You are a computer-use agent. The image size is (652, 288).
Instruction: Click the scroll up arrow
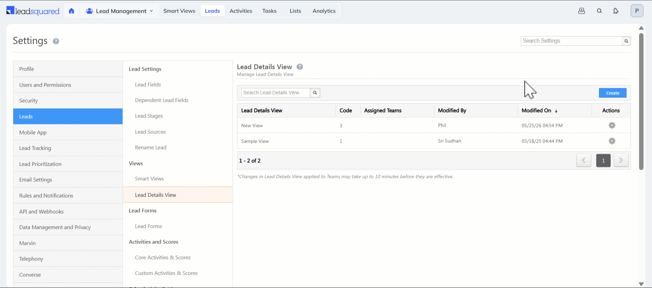[x=641, y=28]
